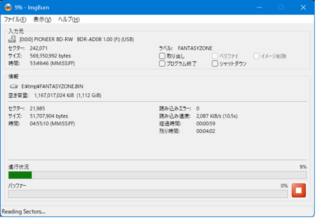The width and height of the screenshot is (317, 218).
Task: Minimize the ImgBurn window
Action: [x=259, y=7]
